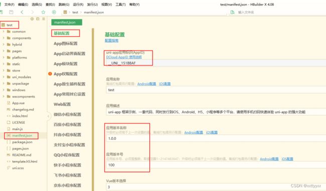Screen dimensions: 326x191
Task: Open the App启动界面配置 section
Action: click(x=69, y=53)
